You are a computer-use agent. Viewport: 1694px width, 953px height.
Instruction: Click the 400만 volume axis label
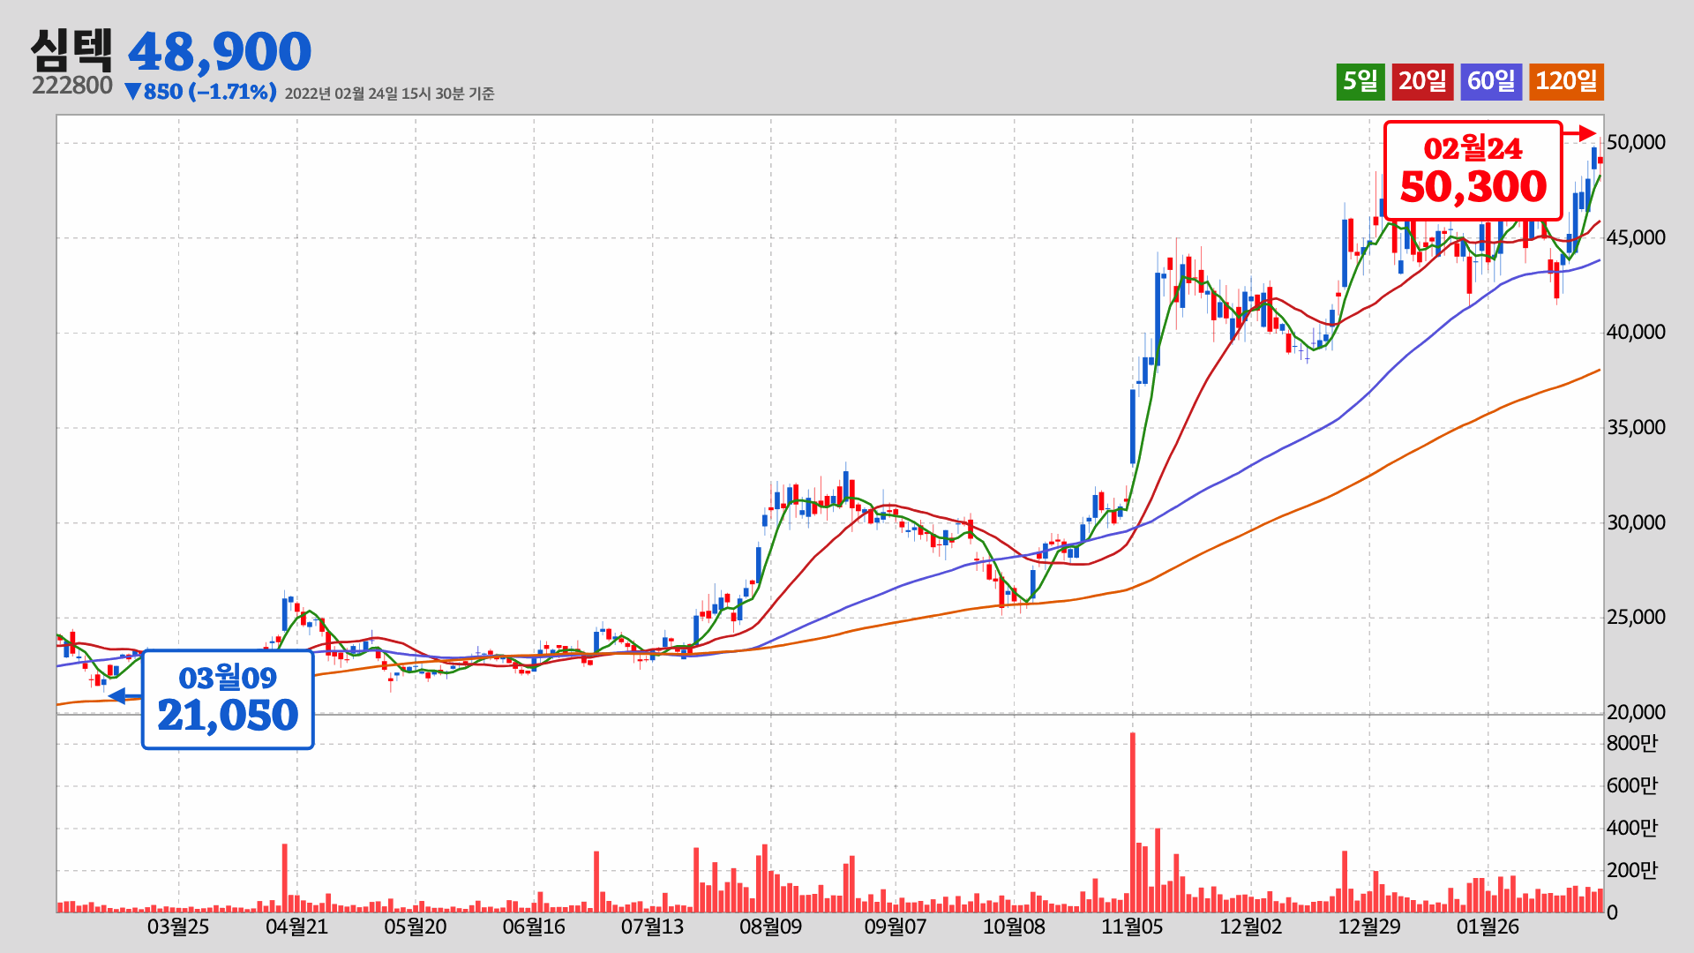[x=1632, y=828]
